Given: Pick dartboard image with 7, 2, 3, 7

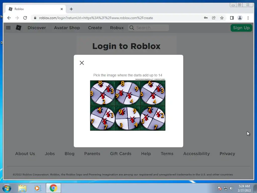Looking at the screenshot, I should click(153, 118).
